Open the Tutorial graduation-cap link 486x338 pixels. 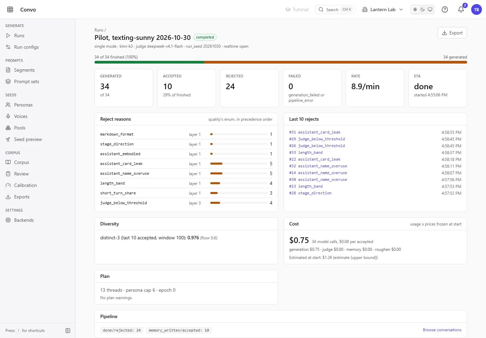pyautogui.click(x=297, y=9)
